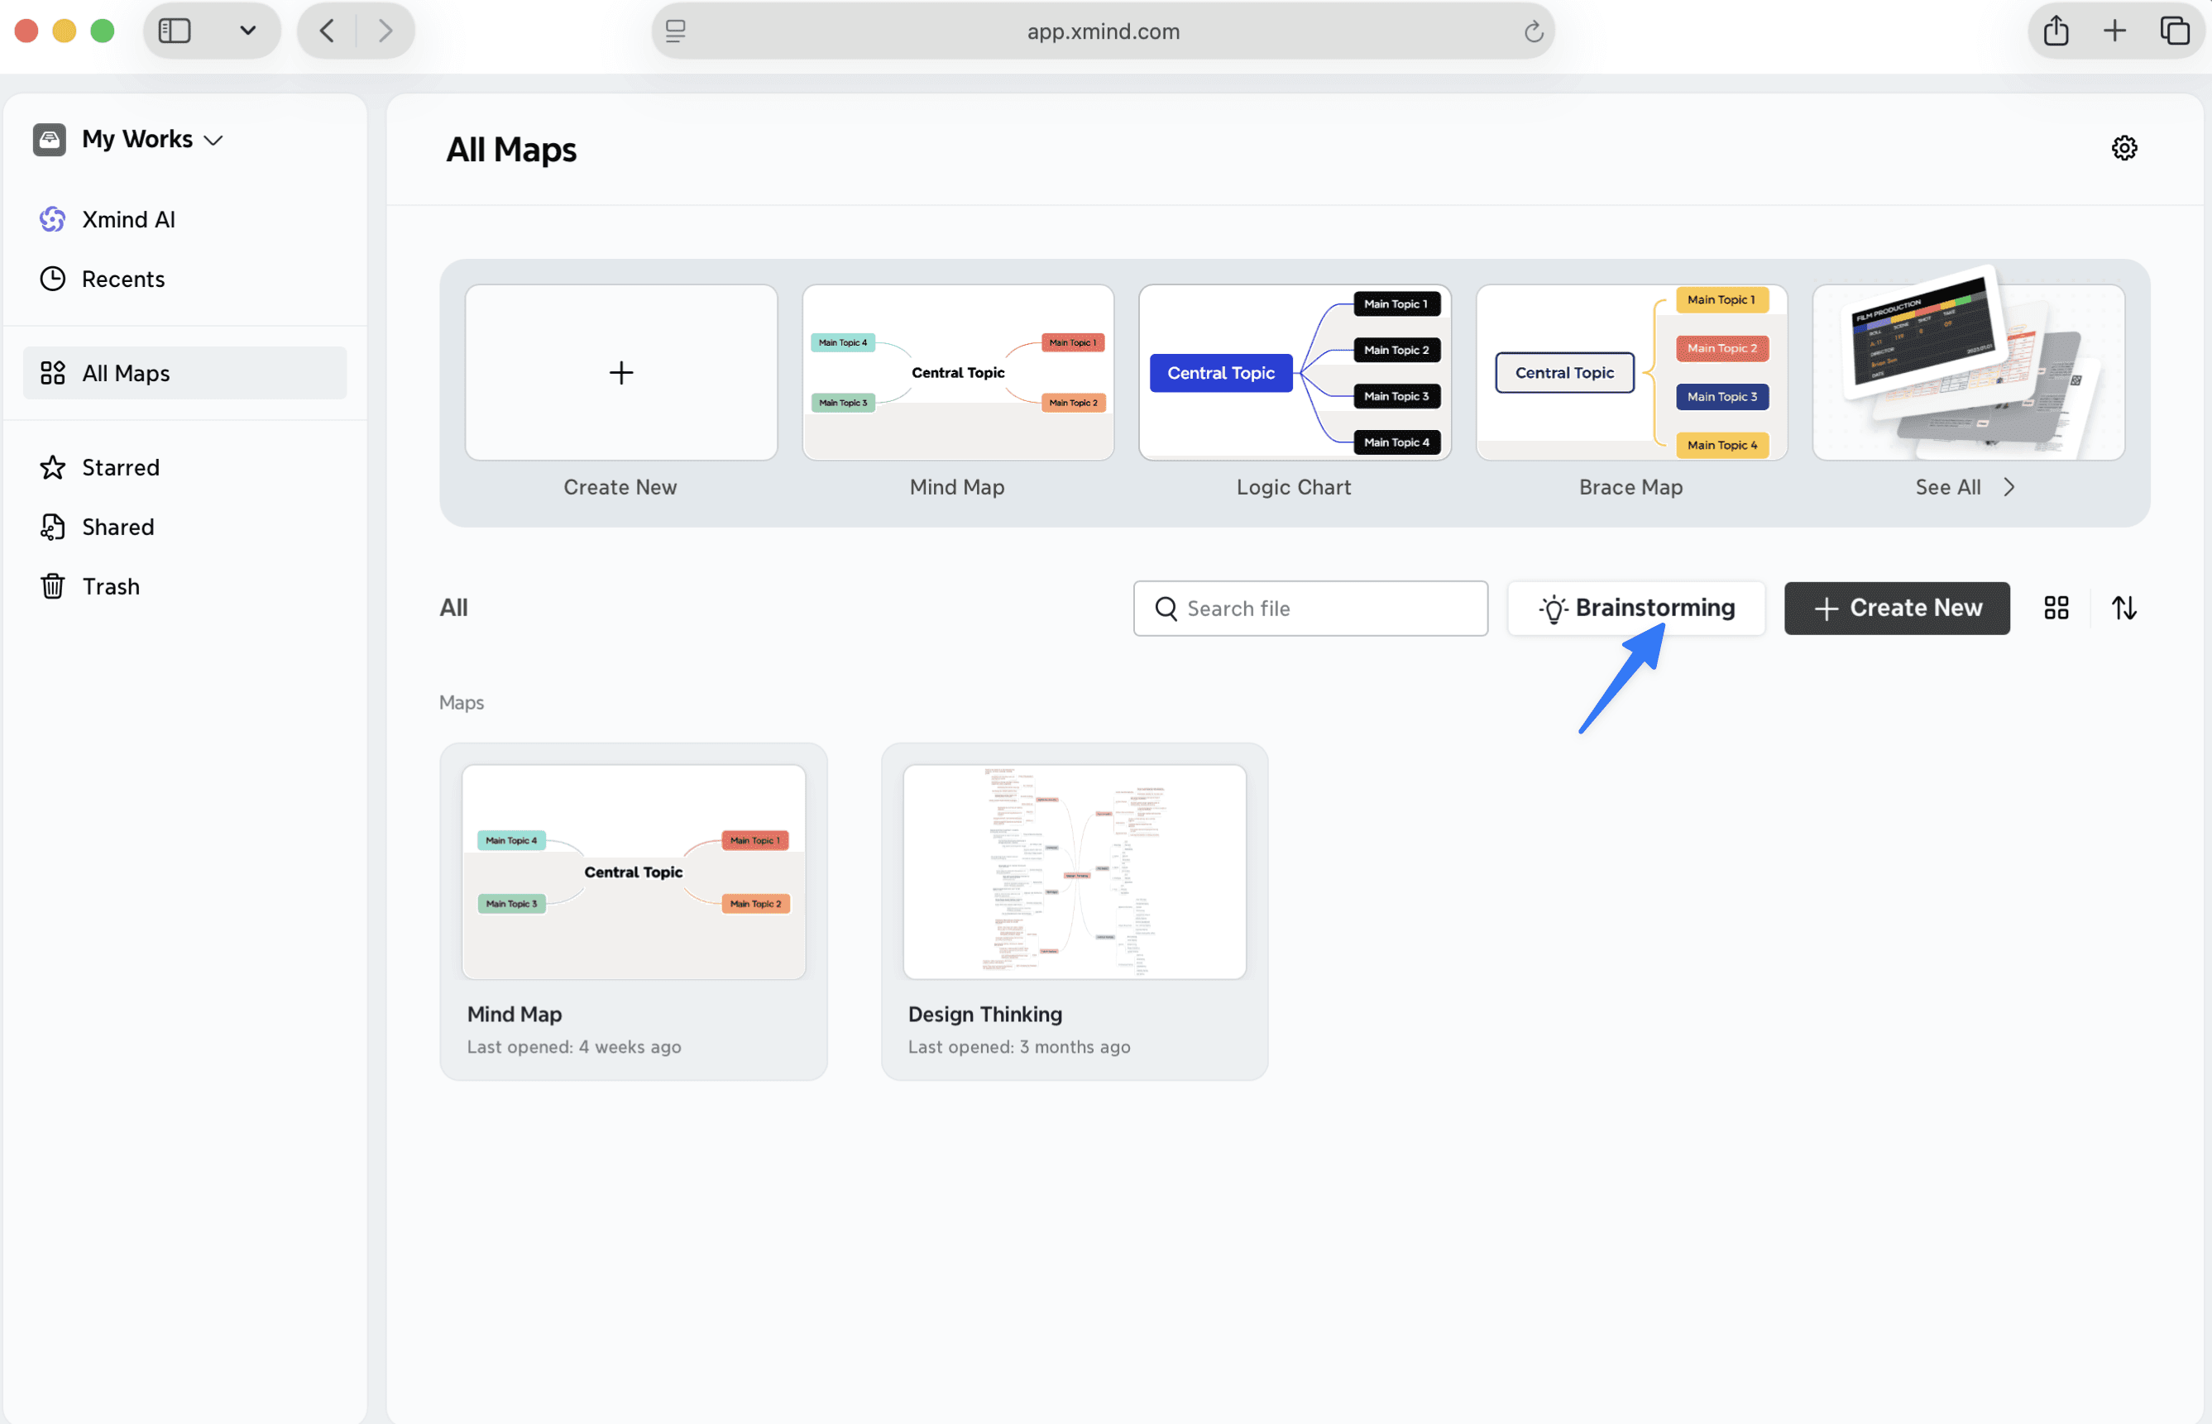Expand the My Works dropdown
The width and height of the screenshot is (2212, 1424).
pyautogui.click(x=213, y=141)
